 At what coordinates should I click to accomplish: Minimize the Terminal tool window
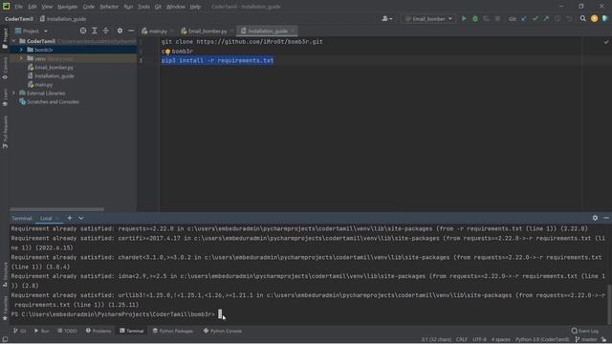tap(606, 218)
